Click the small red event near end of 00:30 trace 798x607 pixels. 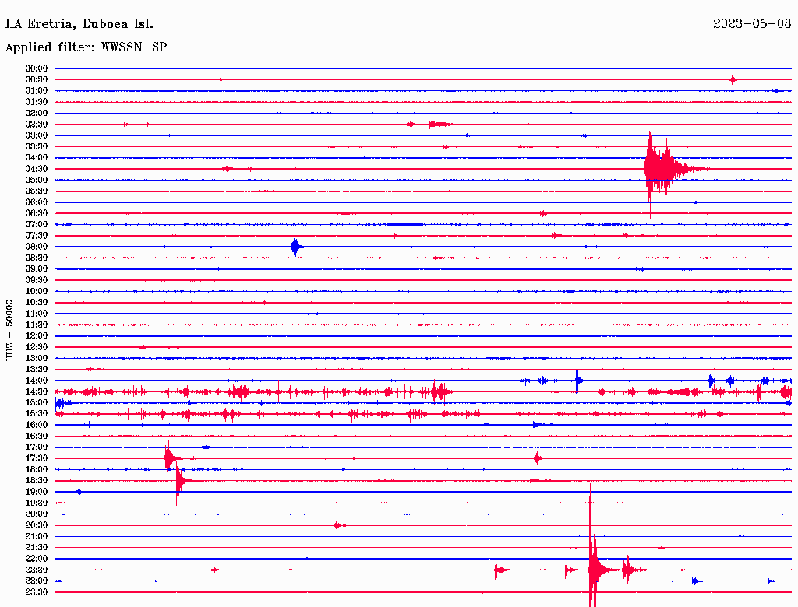point(733,79)
